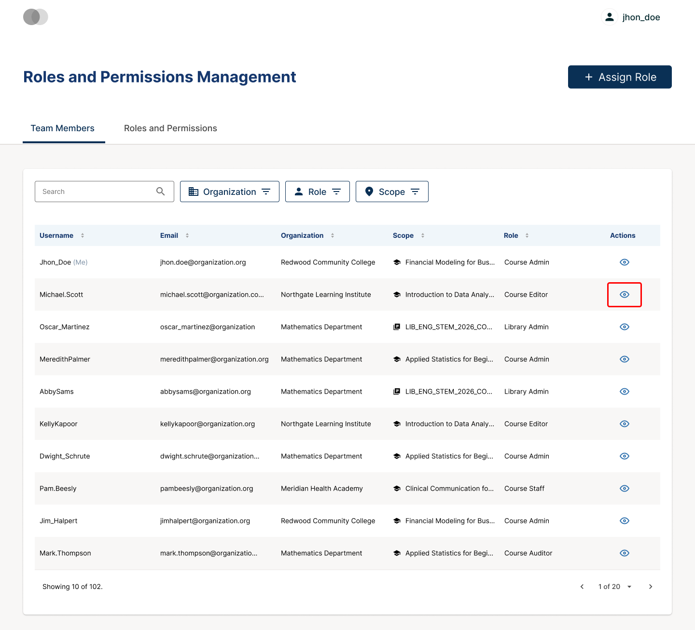Open eye icon in Michael.Scott row
The height and width of the screenshot is (630, 695).
point(625,295)
